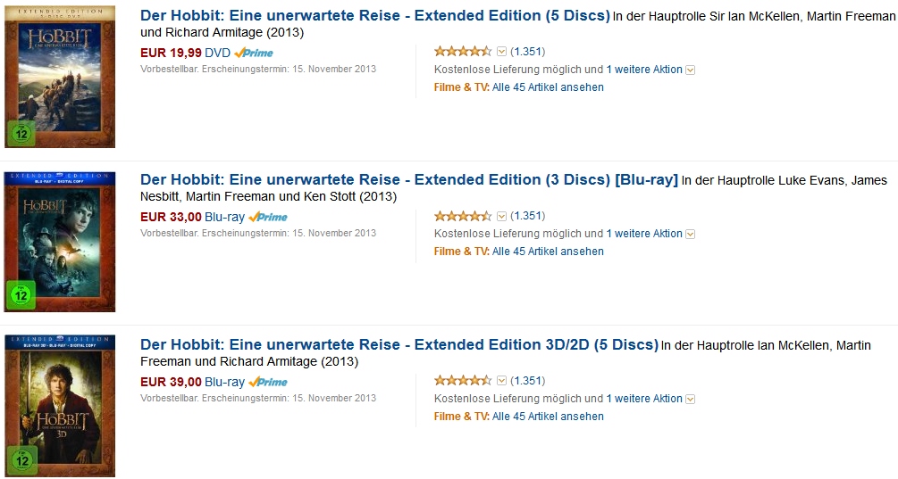
Task: Click star rating of the 3-disc Blu-ray edition
Action: pos(463,216)
